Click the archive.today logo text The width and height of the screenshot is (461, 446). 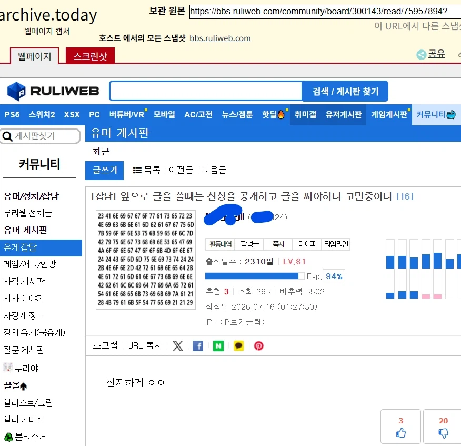[x=48, y=15]
